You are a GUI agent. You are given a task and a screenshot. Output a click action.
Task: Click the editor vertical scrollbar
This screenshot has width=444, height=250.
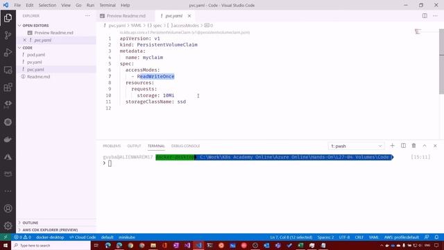pos(441,62)
